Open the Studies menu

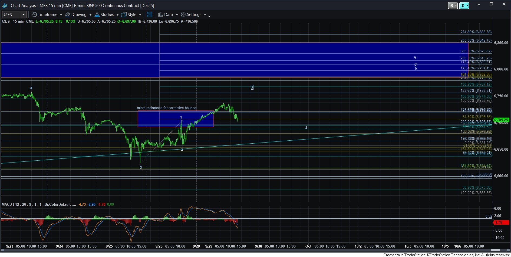107,15
